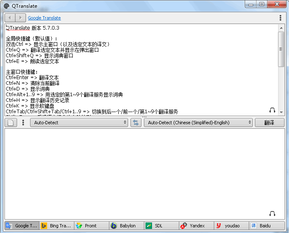Screen dimensions: 289x233
Task: Clear translation with blank page icon
Action: click(x=11, y=123)
